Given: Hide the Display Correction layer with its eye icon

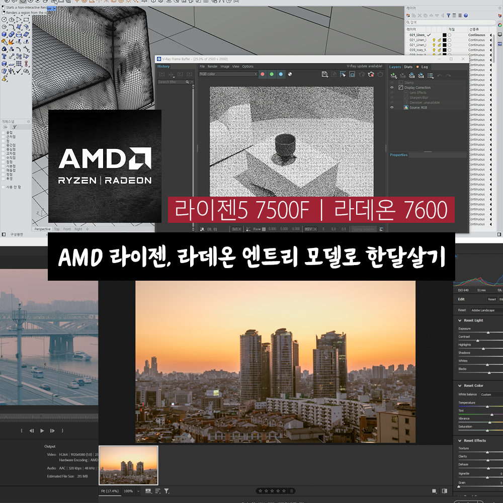Looking at the screenshot, I should (x=392, y=88).
